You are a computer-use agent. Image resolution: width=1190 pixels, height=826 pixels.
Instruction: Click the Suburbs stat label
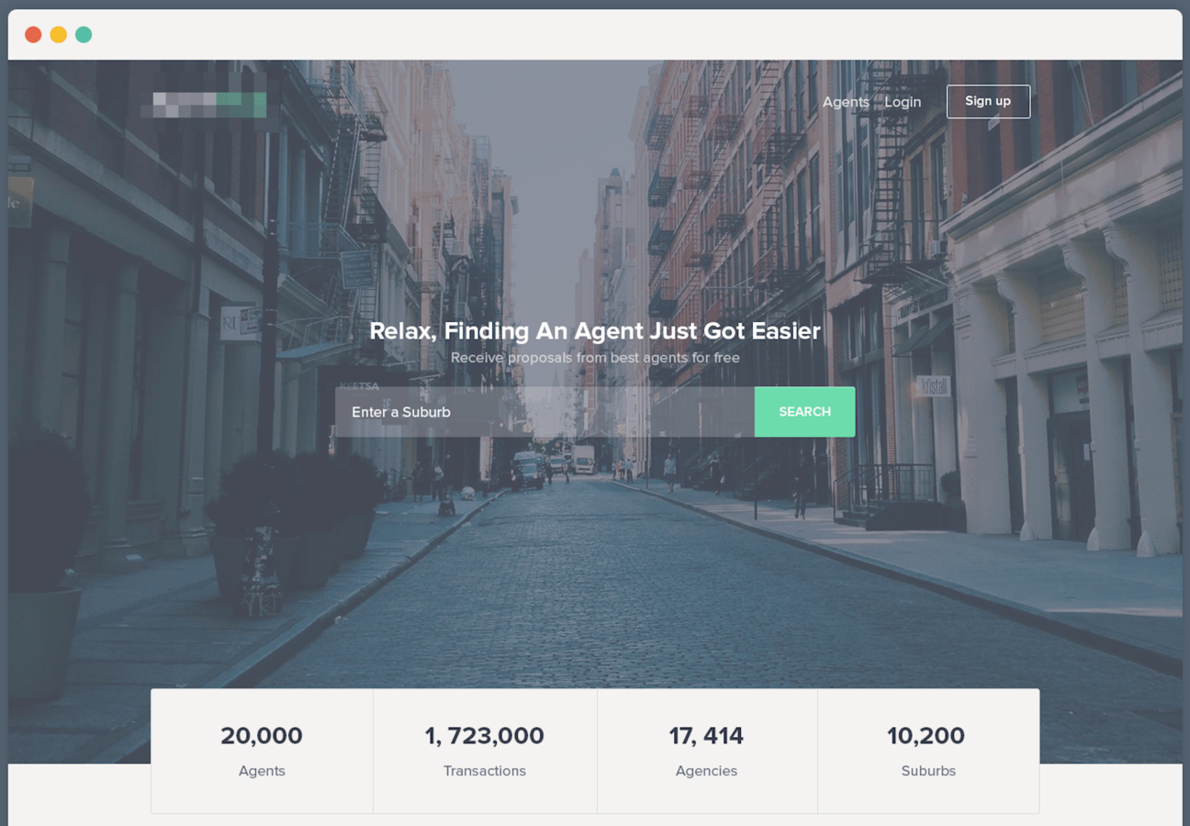(928, 771)
